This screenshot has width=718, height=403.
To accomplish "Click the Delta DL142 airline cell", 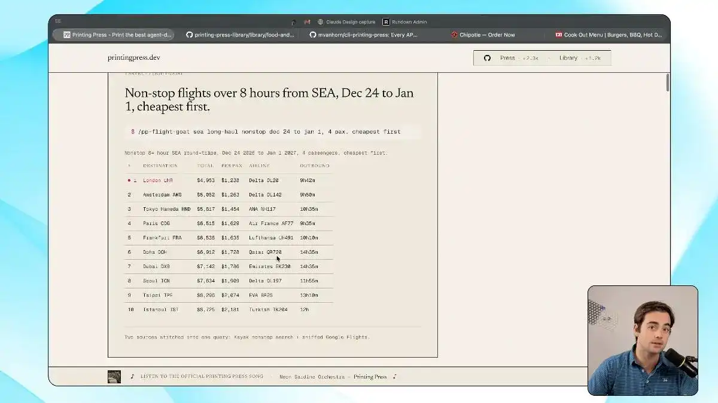I will point(265,195).
